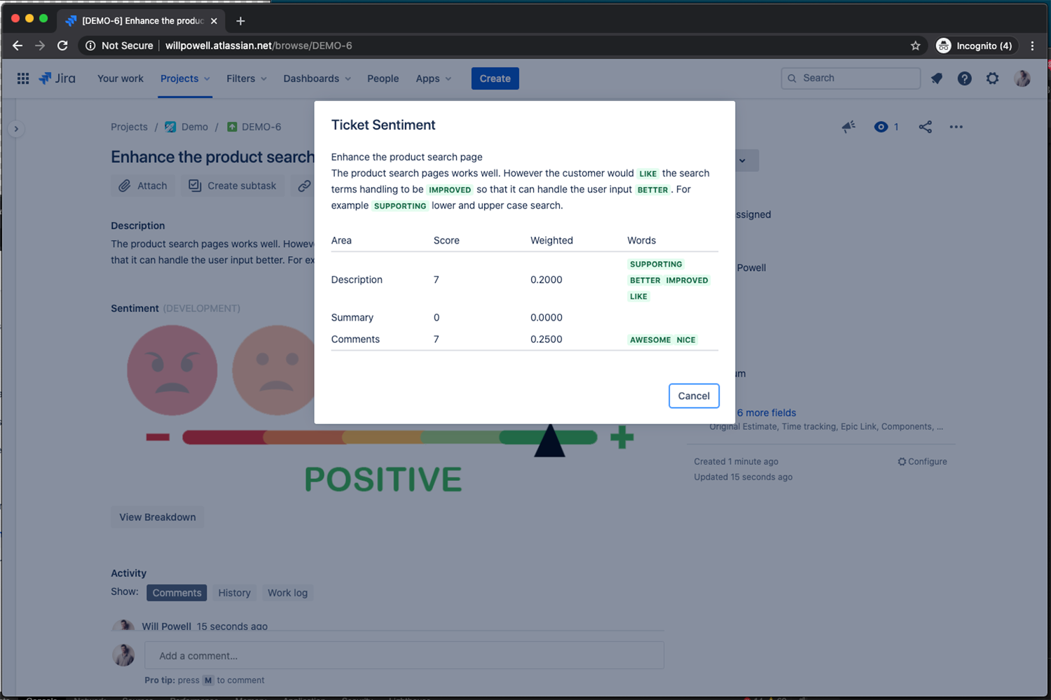The width and height of the screenshot is (1051, 700).
Task: Click the link issue chain icon
Action: click(x=304, y=185)
